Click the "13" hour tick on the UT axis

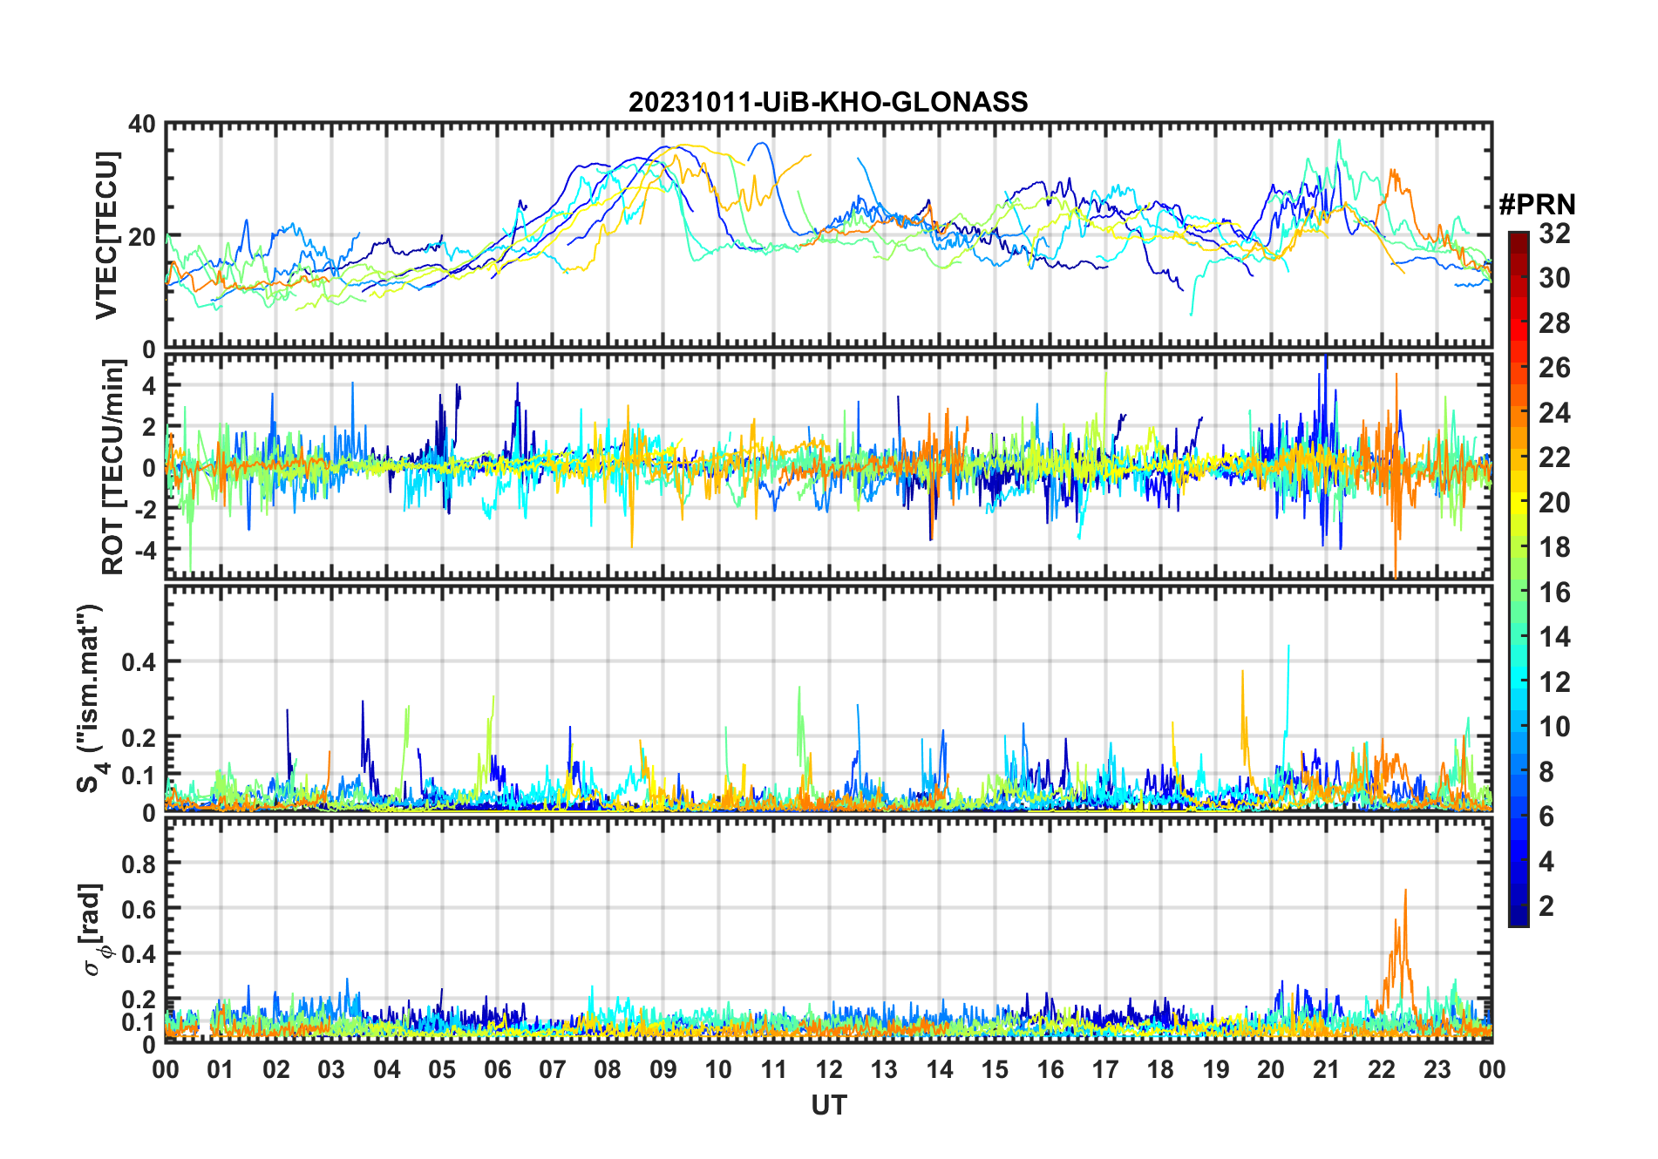(884, 1070)
